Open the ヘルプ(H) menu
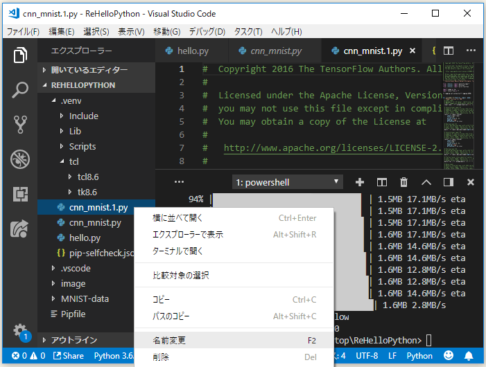Screen dimensions: 486x367 286,32
